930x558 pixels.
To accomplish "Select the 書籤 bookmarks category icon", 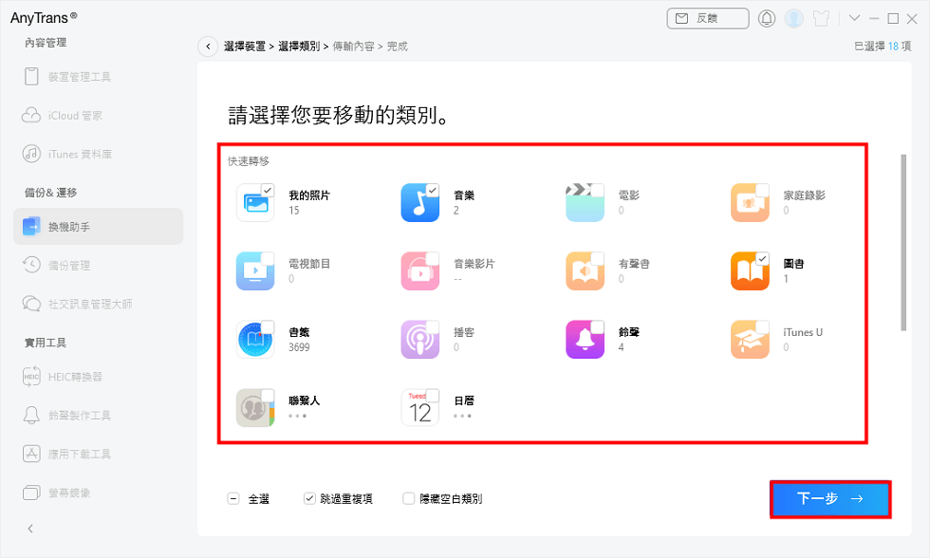I will [256, 339].
